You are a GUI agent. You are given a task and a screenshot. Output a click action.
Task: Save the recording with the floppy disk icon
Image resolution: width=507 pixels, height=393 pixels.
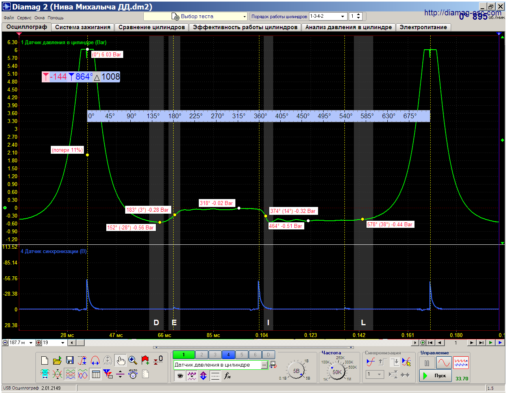coord(70,360)
